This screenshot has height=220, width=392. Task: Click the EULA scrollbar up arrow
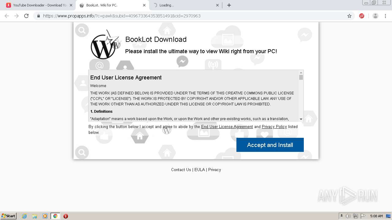click(x=301, y=72)
